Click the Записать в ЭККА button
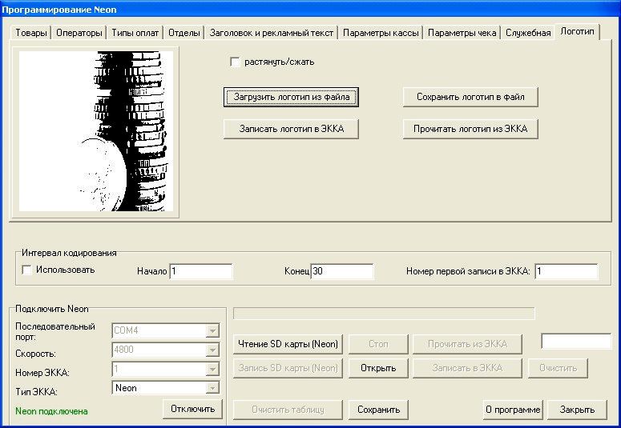This screenshot has width=621, height=428. (467, 368)
